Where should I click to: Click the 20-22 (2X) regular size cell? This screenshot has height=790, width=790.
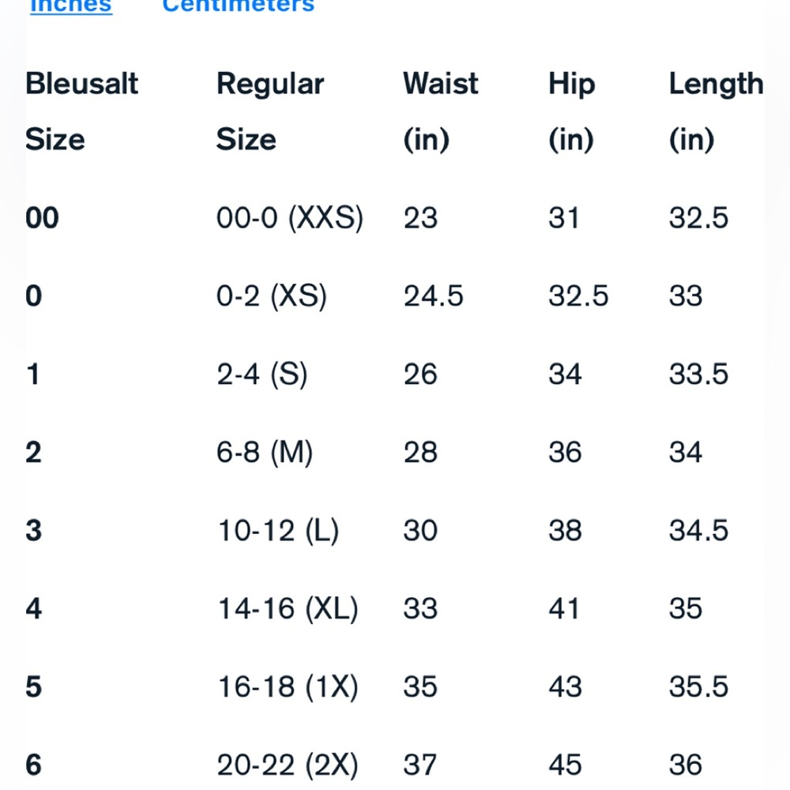288,765
